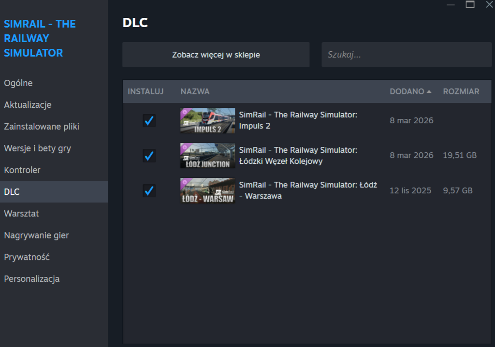Toggle install checkbox for Łódzki Węzeł Kolejowy
This screenshot has width=495, height=347.
(149, 156)
